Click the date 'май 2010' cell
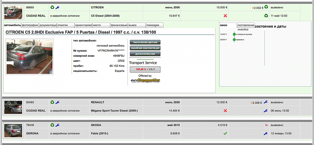Screen dimensions: 314x145 [x=174, y=125]
